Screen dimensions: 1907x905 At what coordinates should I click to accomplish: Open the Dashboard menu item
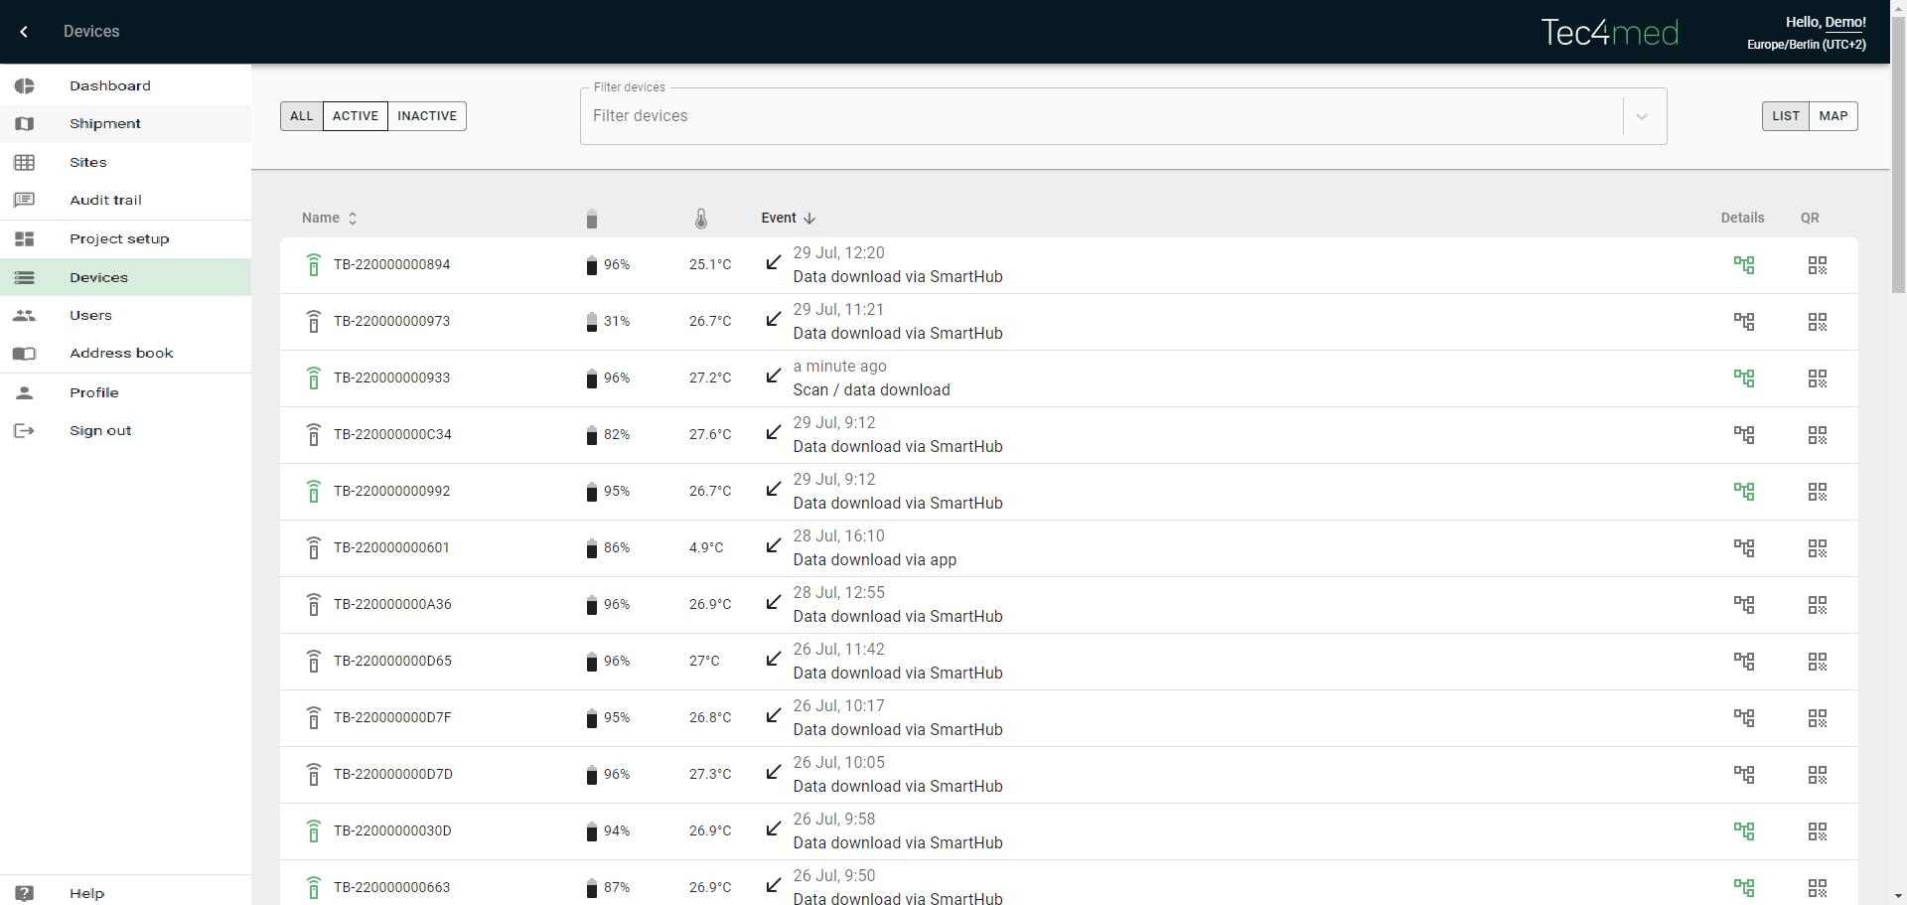click(x=125, y=85)
